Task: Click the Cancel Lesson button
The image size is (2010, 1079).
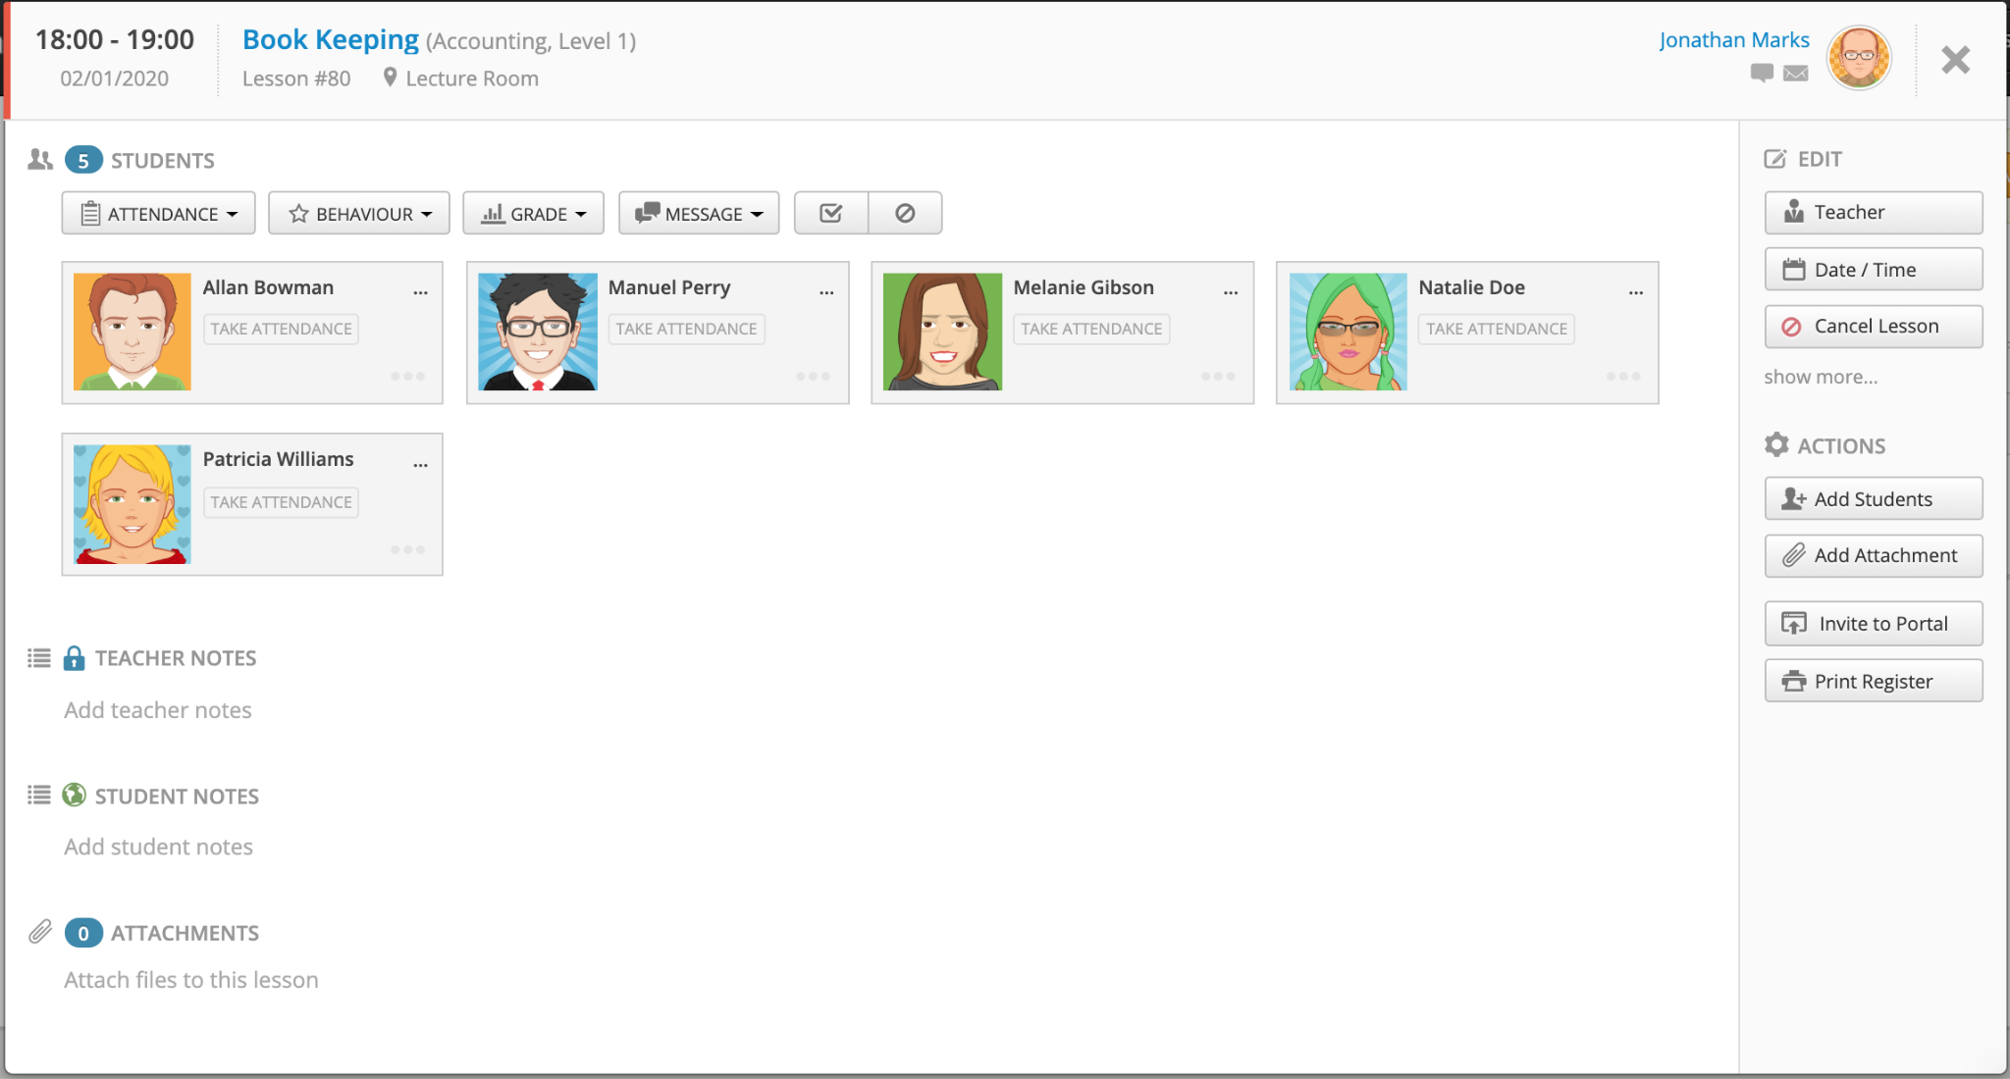Action: [1873, 326]
